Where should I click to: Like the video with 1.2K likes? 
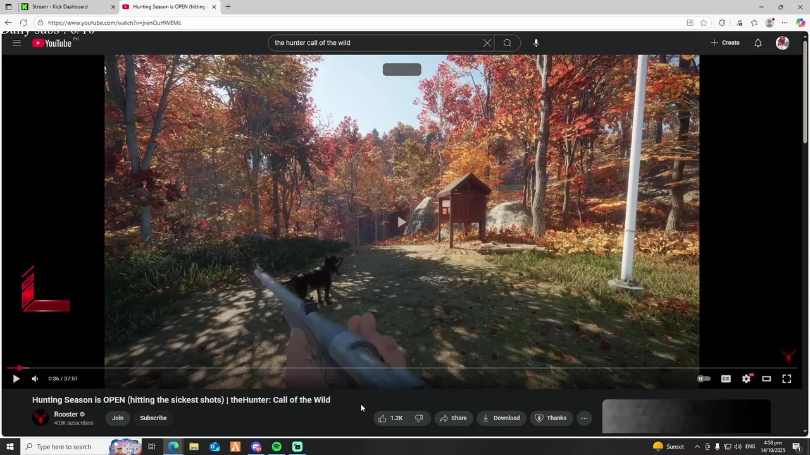[x=390, y=418]
